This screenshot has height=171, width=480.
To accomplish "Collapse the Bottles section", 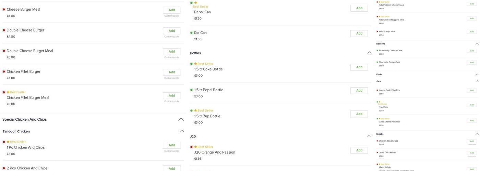I will point(369,53).
